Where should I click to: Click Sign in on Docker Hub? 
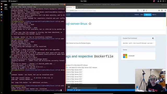(x=154, y=15)
